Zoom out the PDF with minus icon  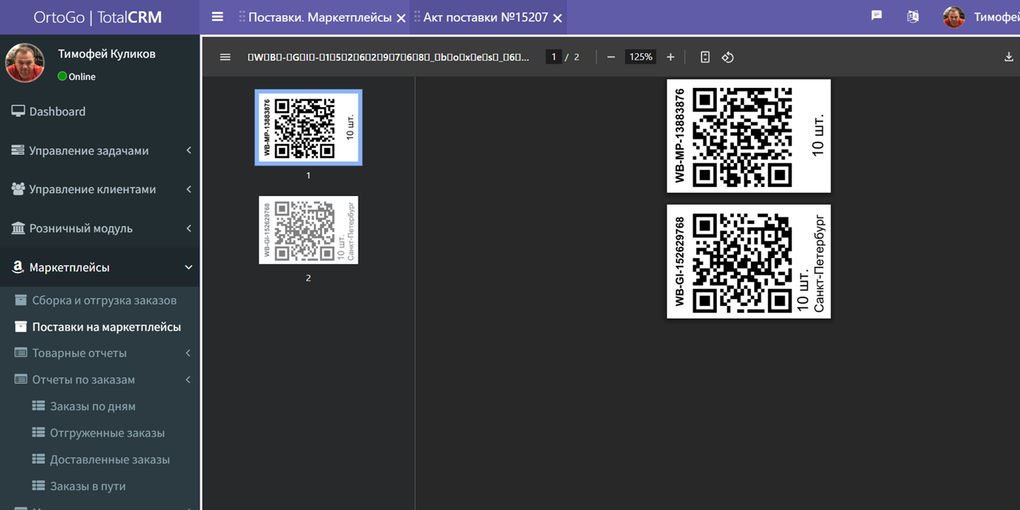[611, 57]
